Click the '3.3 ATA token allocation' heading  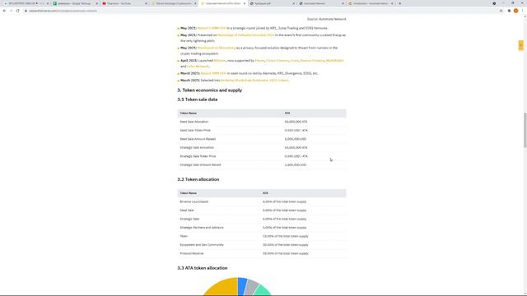point(203,268)
